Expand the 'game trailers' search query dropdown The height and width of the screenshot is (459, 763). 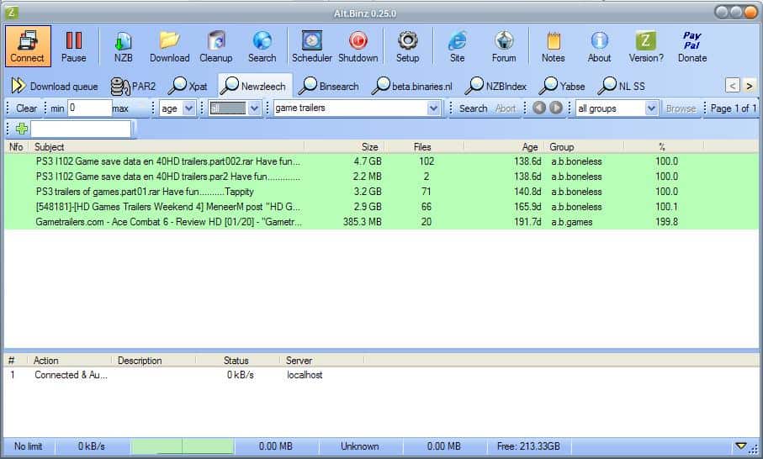[433, 108]
